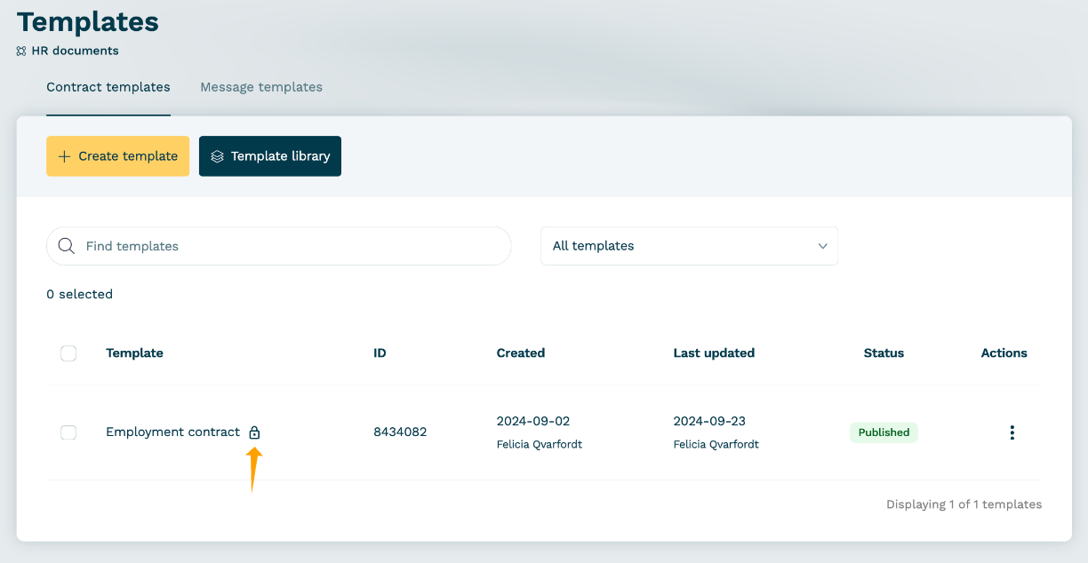Switch to the Message templates tab
The height and width of the screenshot is (563, 1088).
pos(261,87)
